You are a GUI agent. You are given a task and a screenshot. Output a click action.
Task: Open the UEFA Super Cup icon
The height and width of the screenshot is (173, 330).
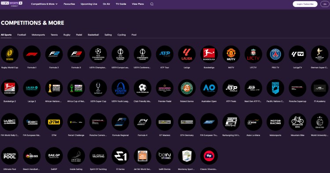click(98, 88)
